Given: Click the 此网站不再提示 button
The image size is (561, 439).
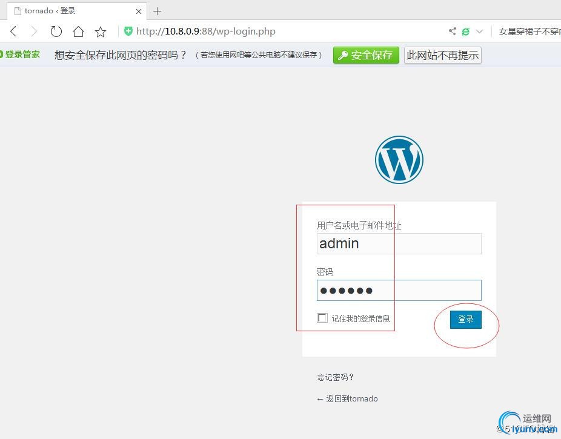Looking at the screenshot, I should (x=443, y=55).
